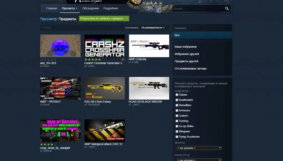
Task: Click the AWP biological attack CKD 12 title
Action: [x=103, y=144]
